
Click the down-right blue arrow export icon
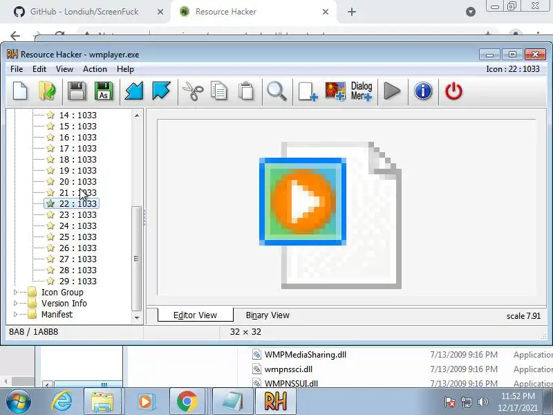click(x=162, y=91)
